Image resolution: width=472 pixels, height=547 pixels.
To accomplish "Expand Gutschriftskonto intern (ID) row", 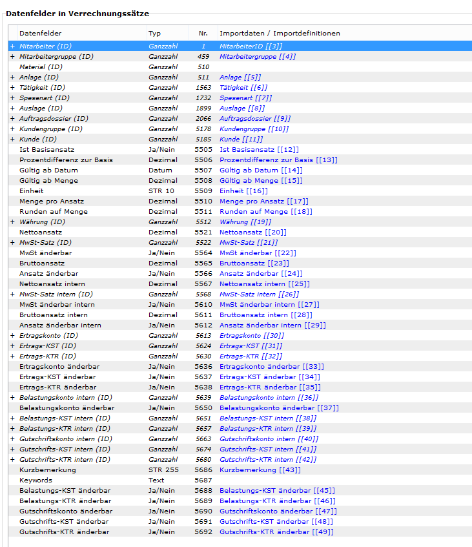I will coord(12,439).
